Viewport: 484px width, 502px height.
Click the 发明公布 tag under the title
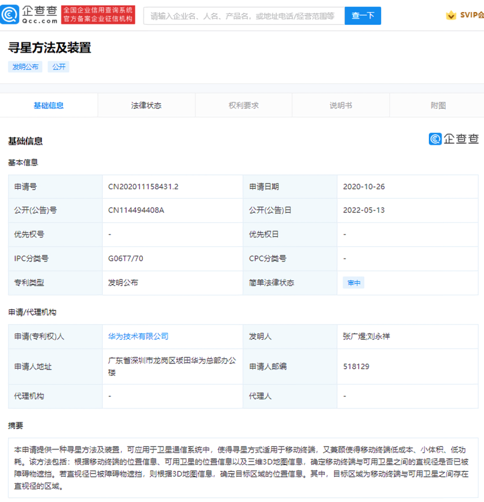pos(25,66)
